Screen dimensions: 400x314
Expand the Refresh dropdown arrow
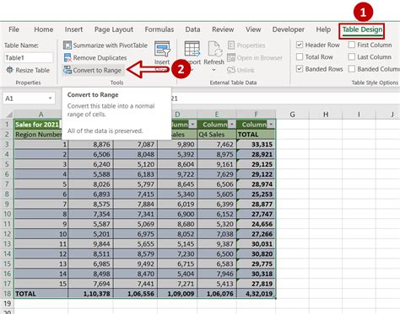(214, 70)
